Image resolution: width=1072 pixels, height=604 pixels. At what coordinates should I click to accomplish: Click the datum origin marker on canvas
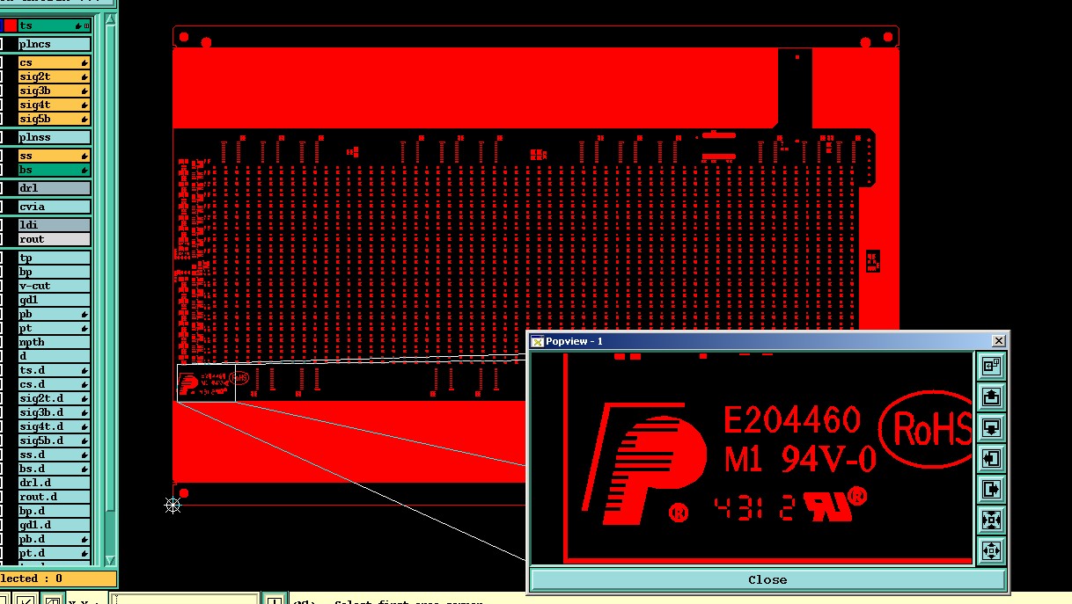pyautogui.click(x=173, y=505)
